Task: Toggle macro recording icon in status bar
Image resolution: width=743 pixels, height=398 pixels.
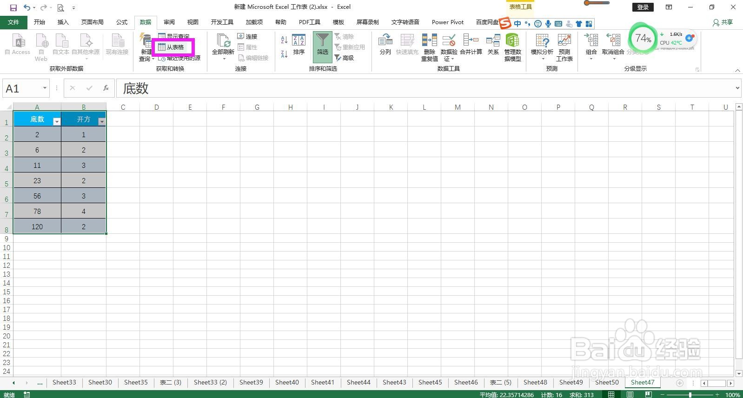Action: coord(27,394)
